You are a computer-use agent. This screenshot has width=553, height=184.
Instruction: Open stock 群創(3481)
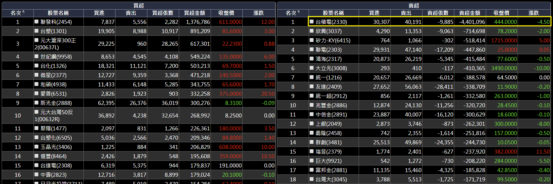tap(328, 142)
